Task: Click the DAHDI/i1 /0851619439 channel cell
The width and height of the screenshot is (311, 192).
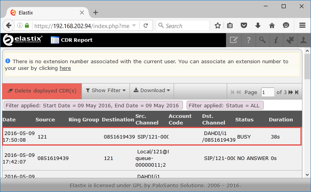Action: point(219,137)
